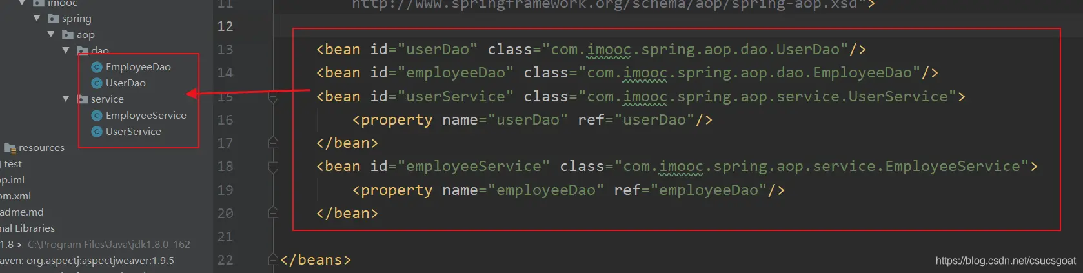The image size is (1083, 273).
Task: Collapse the dao package folder
Action: tap(66, 50)
